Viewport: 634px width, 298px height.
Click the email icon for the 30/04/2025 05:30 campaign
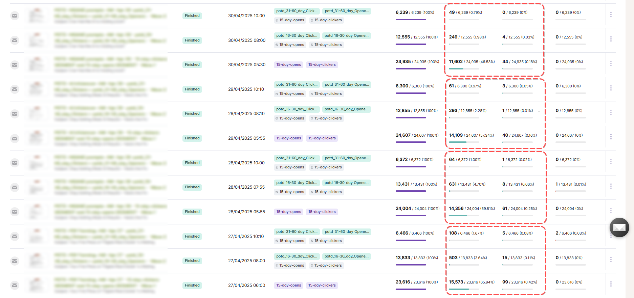[15, 65]
